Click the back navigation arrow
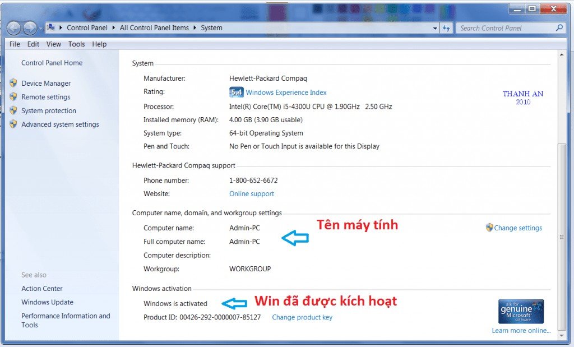This screenshot has width=574, height=347. 12,27
